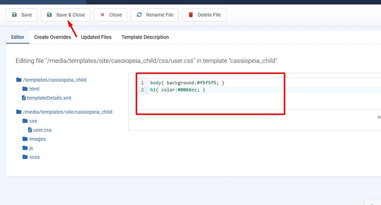Open the Updated Files tab
Screen dimensions: 381x205
pyautogui.click(x=96, y=37)
